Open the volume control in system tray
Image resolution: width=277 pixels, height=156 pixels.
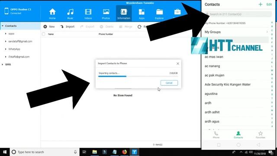[x=251, y=152]
